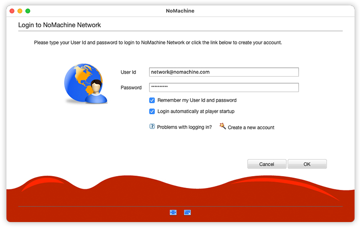Click into the Password field
The width and height of the screenshot is (361, 228).
[224, 88]
